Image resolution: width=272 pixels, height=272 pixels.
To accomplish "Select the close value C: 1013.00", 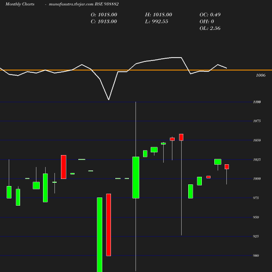I will 104,22.
